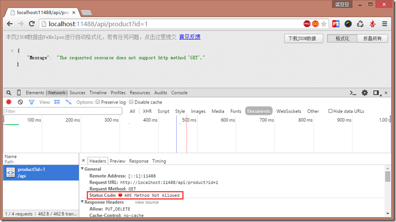Select the Headers tab
396x222 pixels.
[x=98, y=161]
